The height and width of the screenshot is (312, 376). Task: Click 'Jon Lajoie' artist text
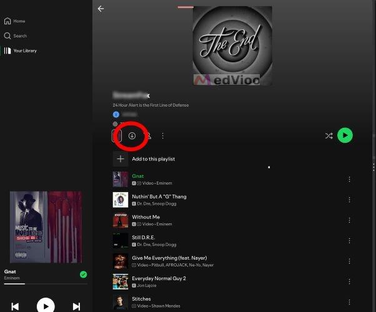coord(147,286)
